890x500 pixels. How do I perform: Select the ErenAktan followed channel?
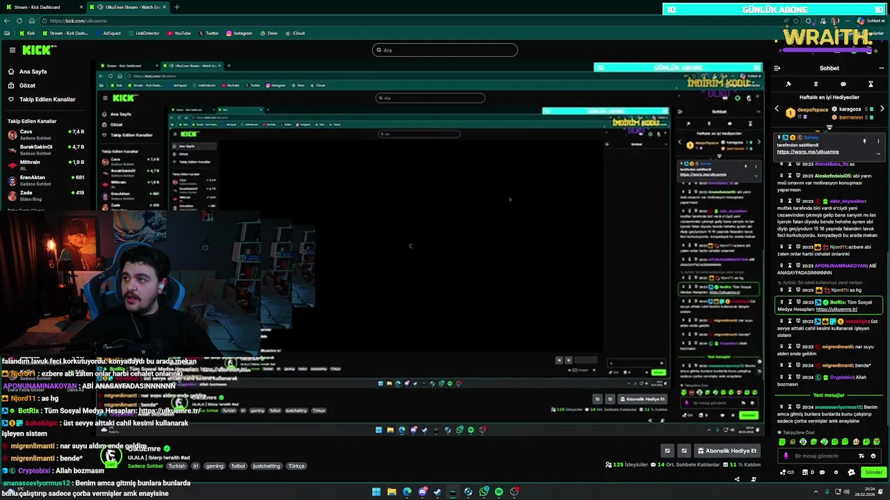tap(46, 180)
